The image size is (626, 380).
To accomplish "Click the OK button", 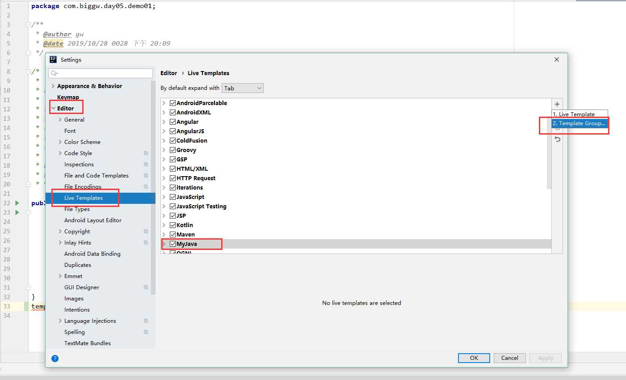I will pyautogui.click(x=474, y=358).
